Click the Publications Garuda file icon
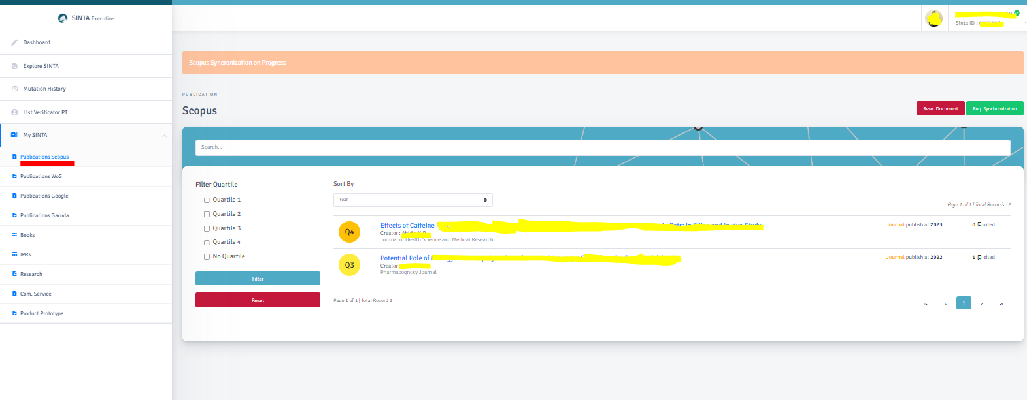 tap(14, 215)
